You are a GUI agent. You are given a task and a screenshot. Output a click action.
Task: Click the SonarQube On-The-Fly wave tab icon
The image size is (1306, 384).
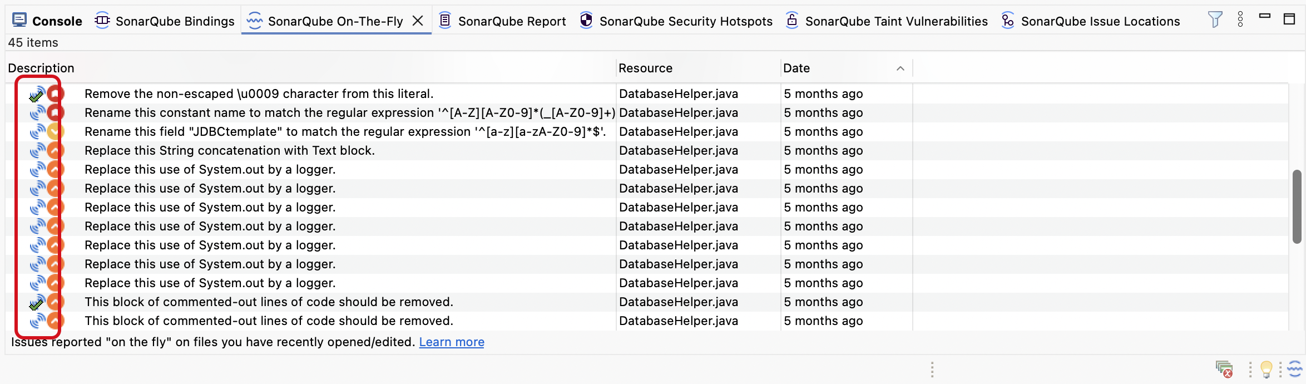coord(254,21)
